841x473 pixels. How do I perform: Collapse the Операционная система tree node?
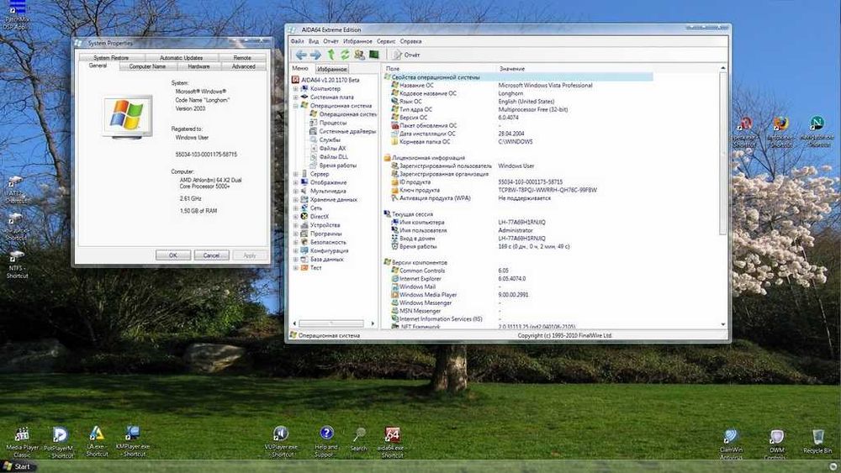click(x=295, y=106)
